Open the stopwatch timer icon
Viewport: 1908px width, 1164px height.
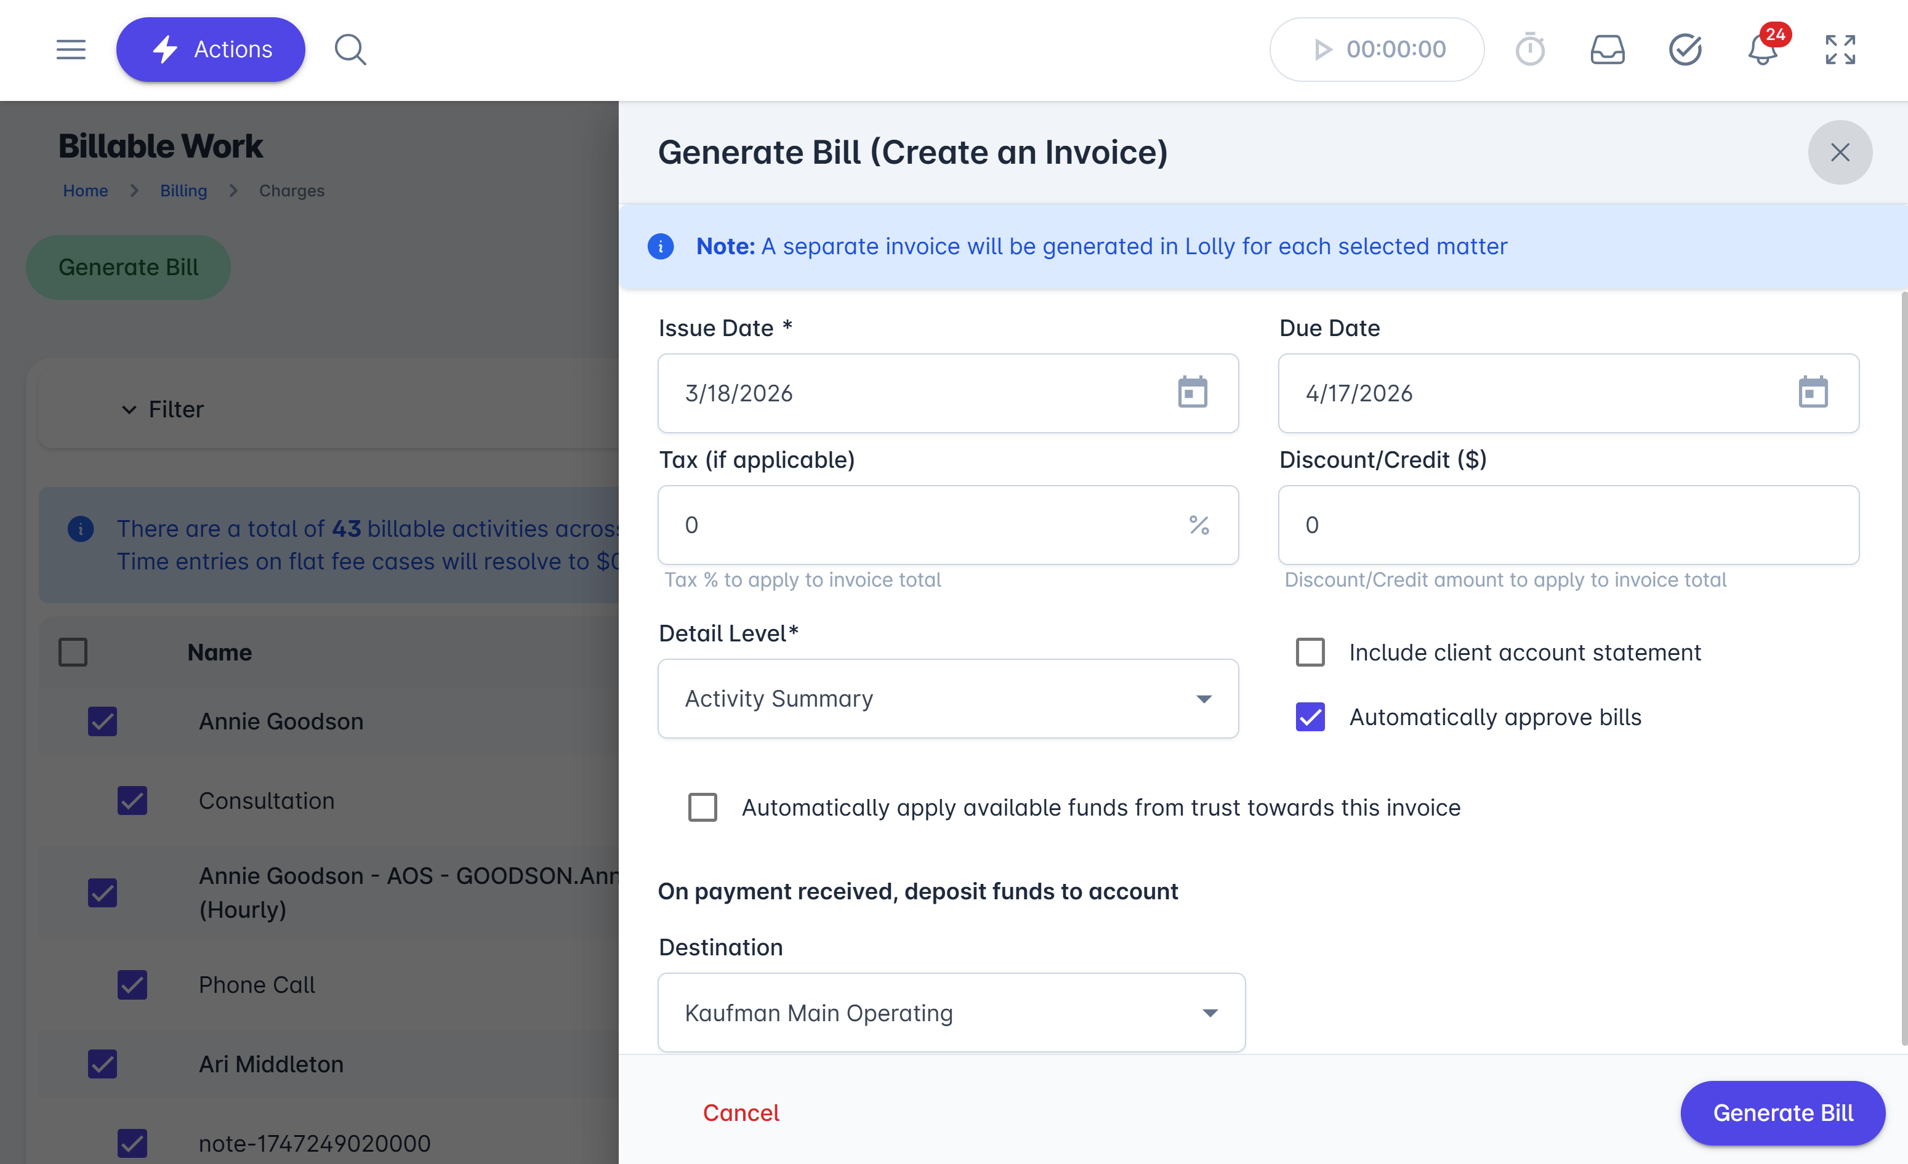click(1530, 49)
